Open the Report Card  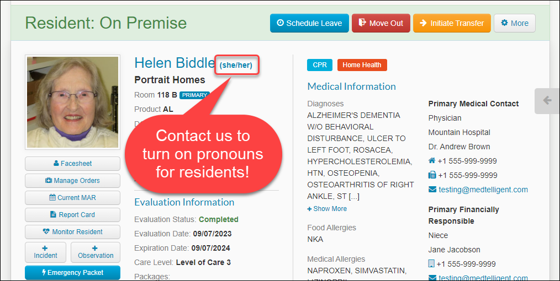tap(72, 215)
